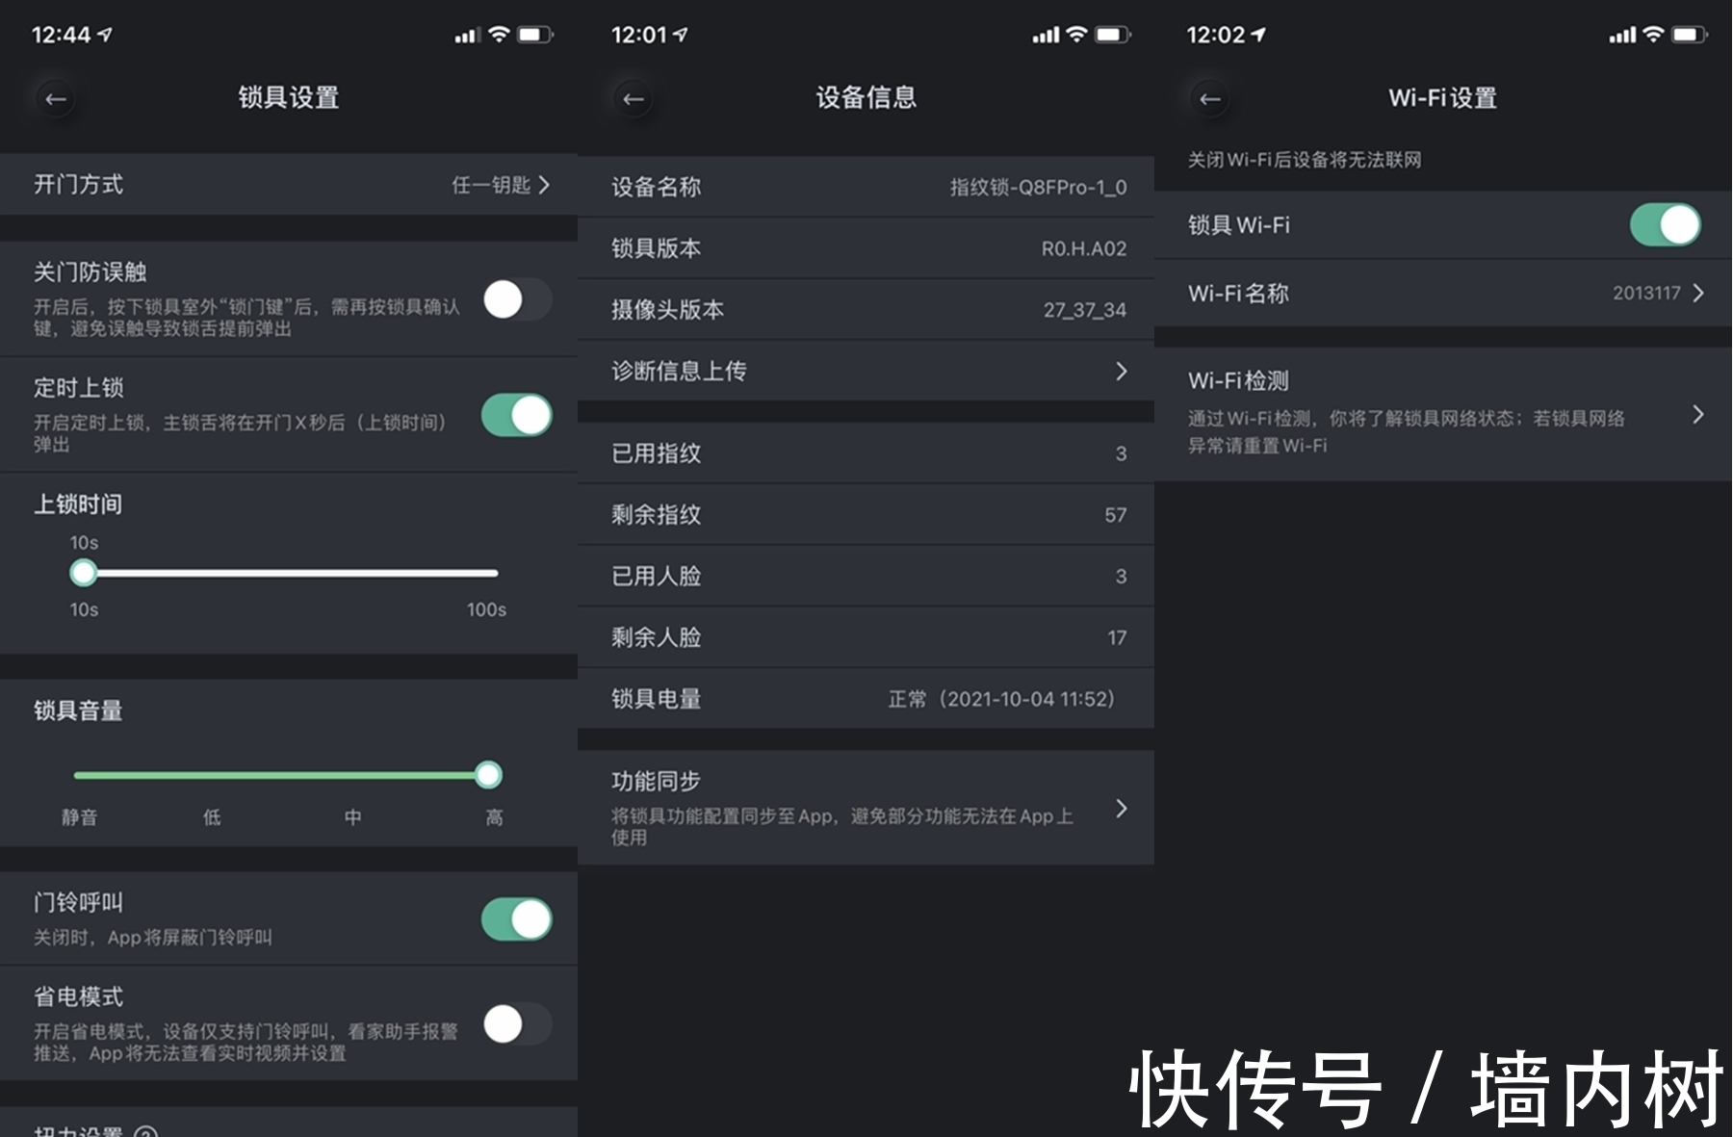Click 上锁时间 slider handle
The height and width of the screenshot is (1137, 1733).
click(84, 573)
